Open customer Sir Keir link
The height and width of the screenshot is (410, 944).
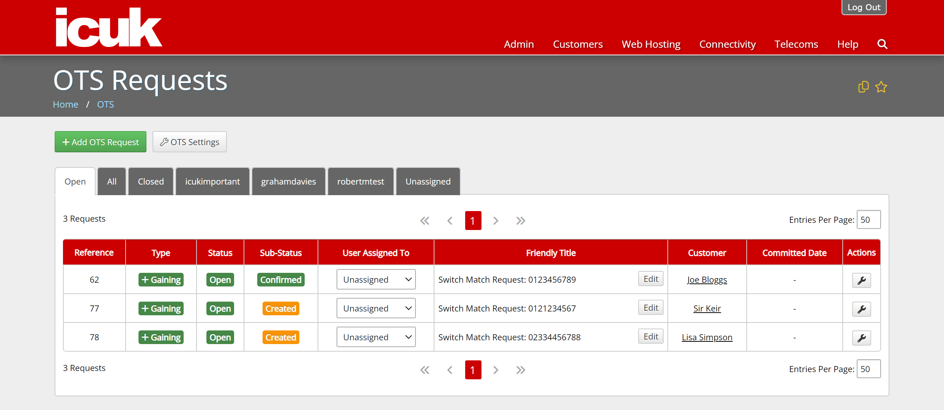707,308
